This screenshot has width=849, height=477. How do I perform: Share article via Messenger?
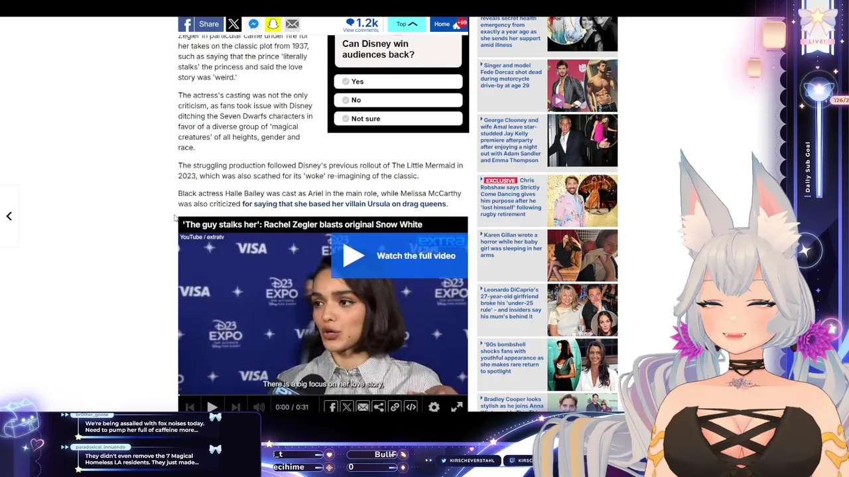(253, 25)
